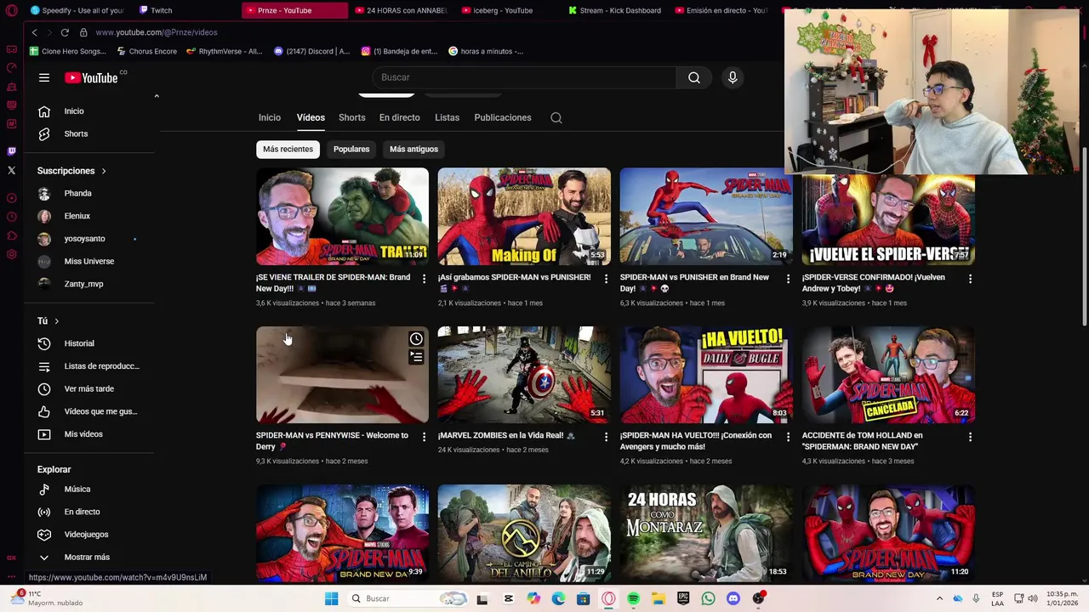Open options menu for Spider-Verse Confirmado video
Image resolution: width=1089 pixels, height=612 pixels.
(x=970, y=279)
